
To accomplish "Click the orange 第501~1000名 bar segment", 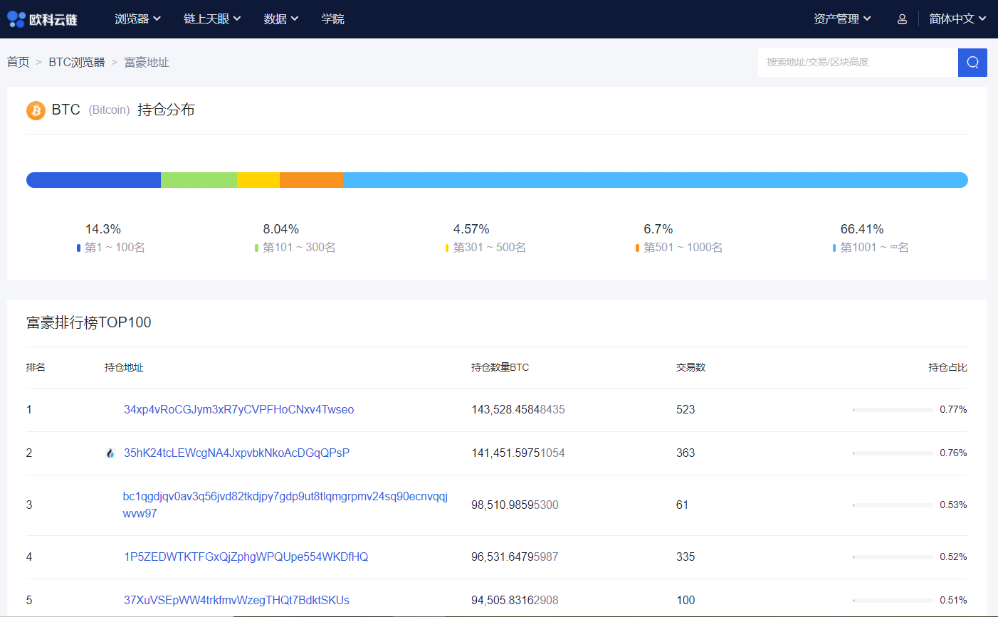I will point(311,180).
